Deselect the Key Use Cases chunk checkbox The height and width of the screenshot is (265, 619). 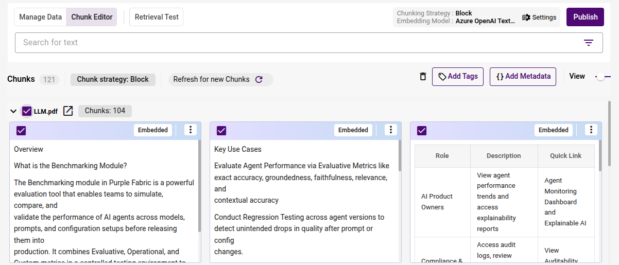(221, 131)
